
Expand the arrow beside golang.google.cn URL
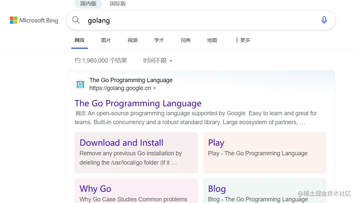(x=154, y=88)
